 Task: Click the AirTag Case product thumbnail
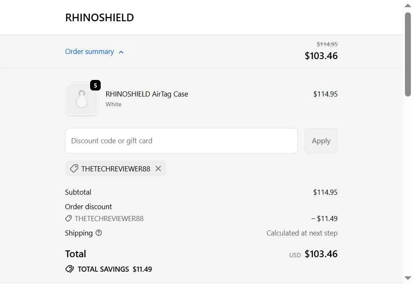(82, 99)
